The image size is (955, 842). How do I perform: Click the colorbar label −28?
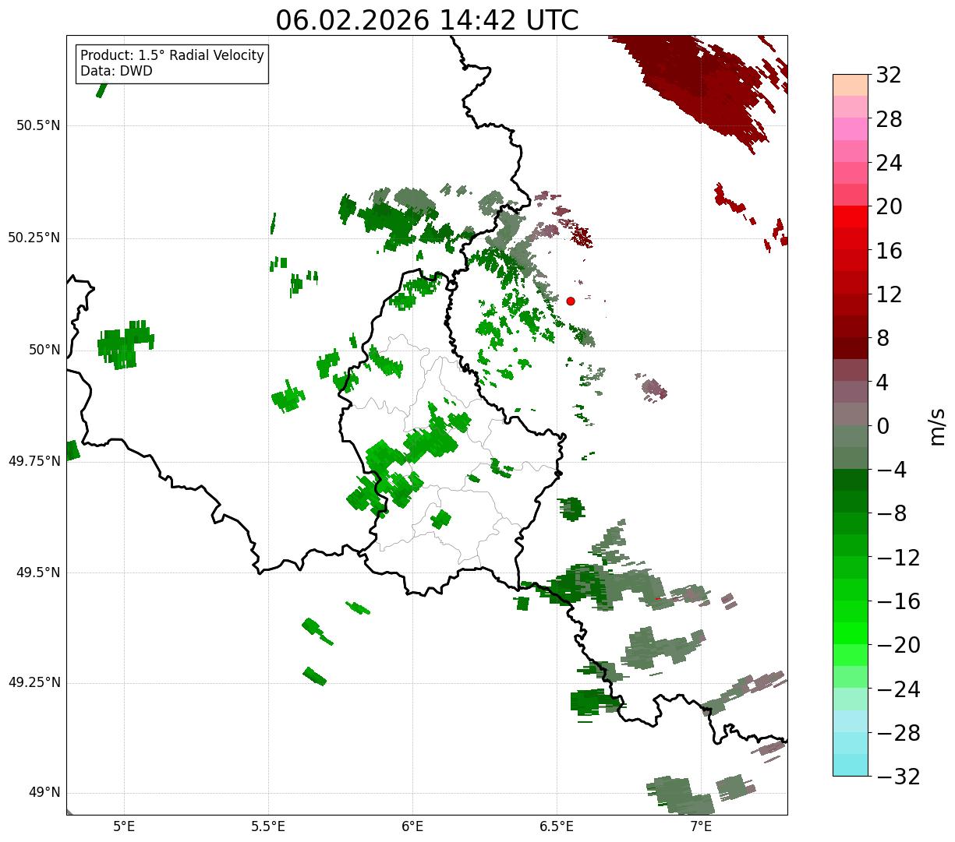(898, 733)
